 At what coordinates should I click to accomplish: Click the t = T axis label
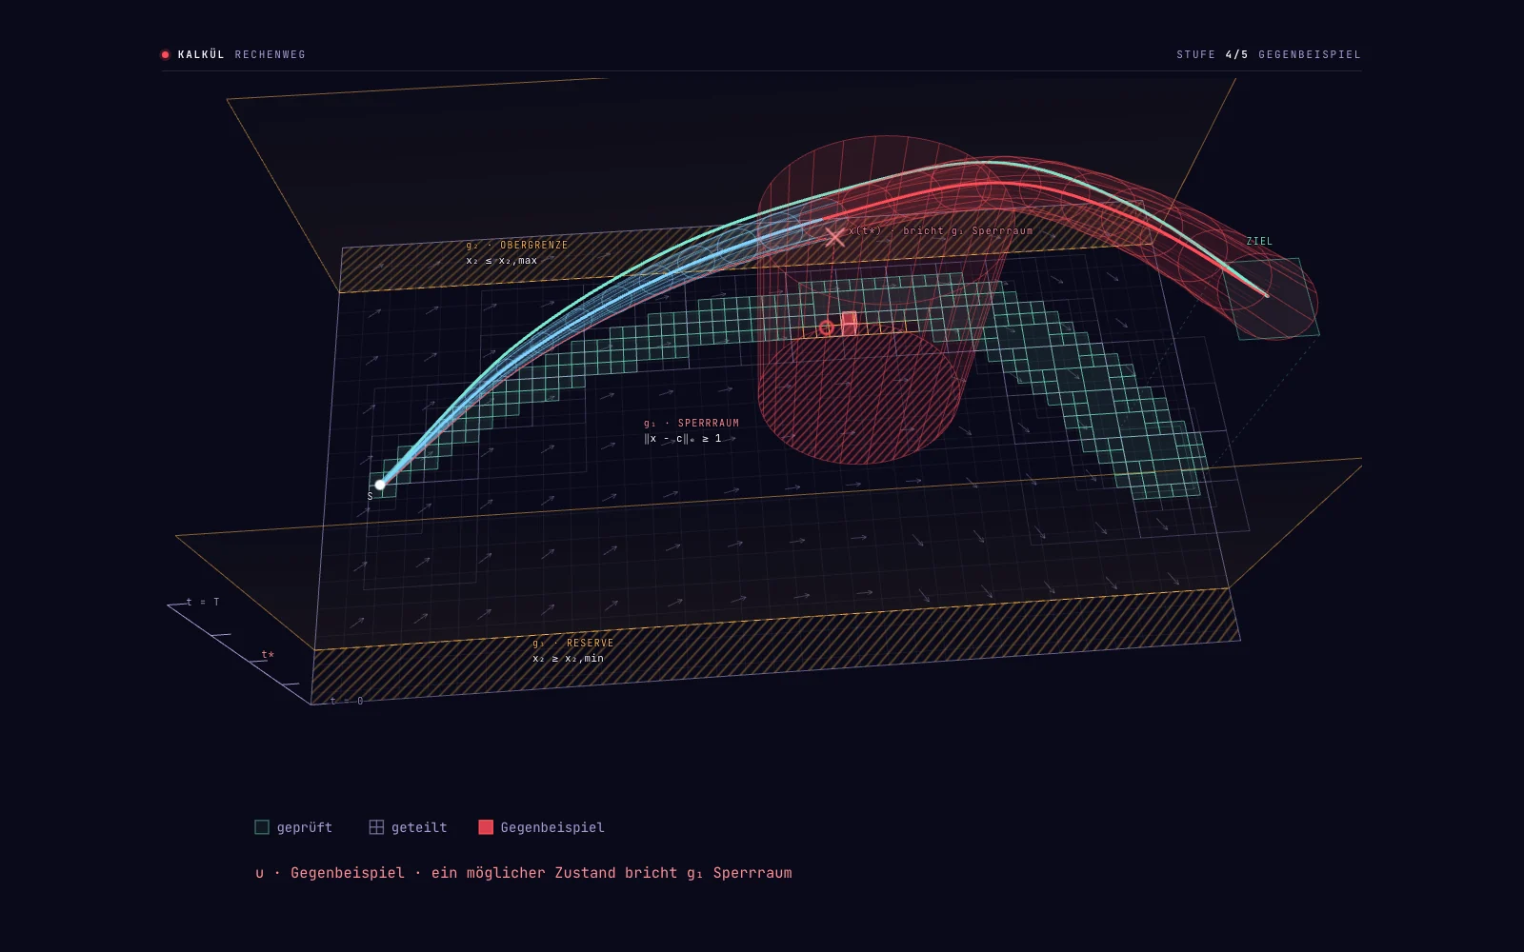203,602
